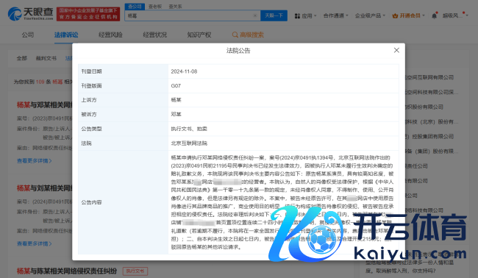This screenshot has height=278, width=478.
Task: Click the notification bell icon
Action: click(435, 15)
